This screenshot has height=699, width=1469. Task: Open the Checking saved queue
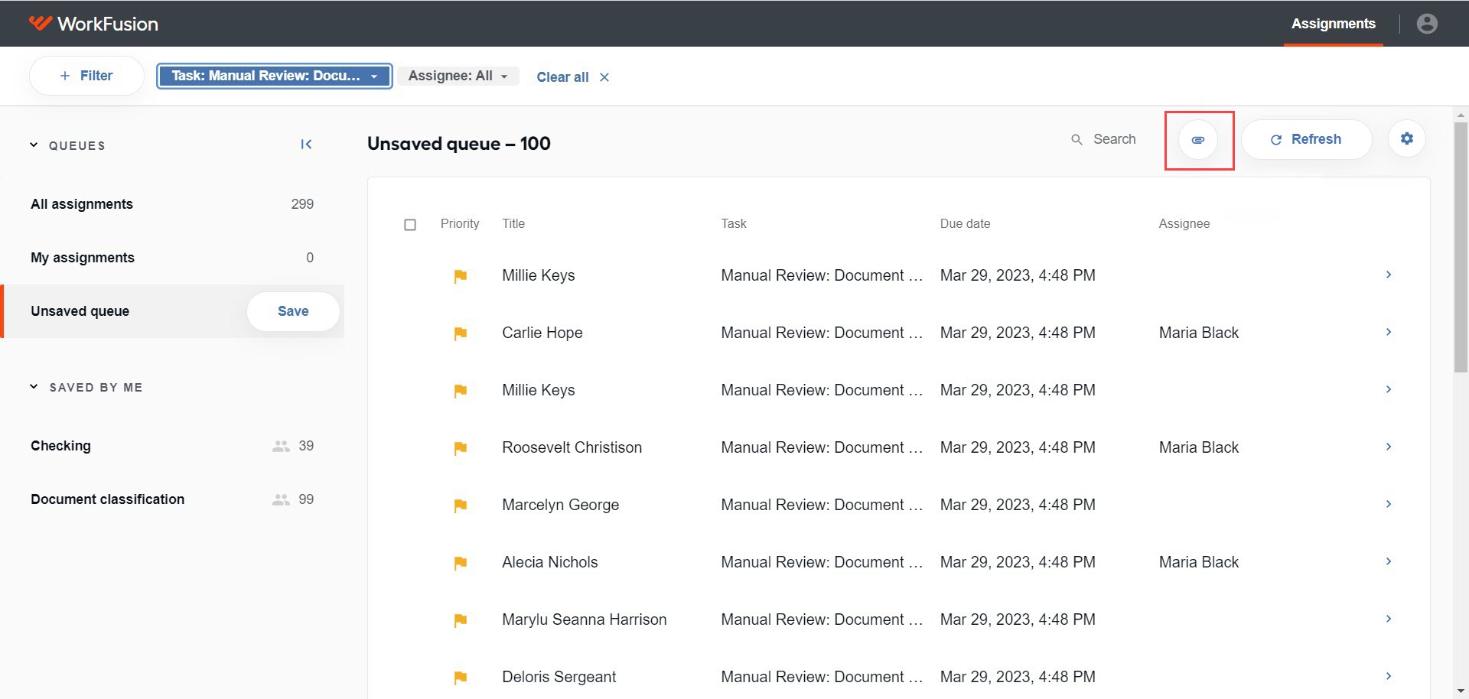(172, 446)
